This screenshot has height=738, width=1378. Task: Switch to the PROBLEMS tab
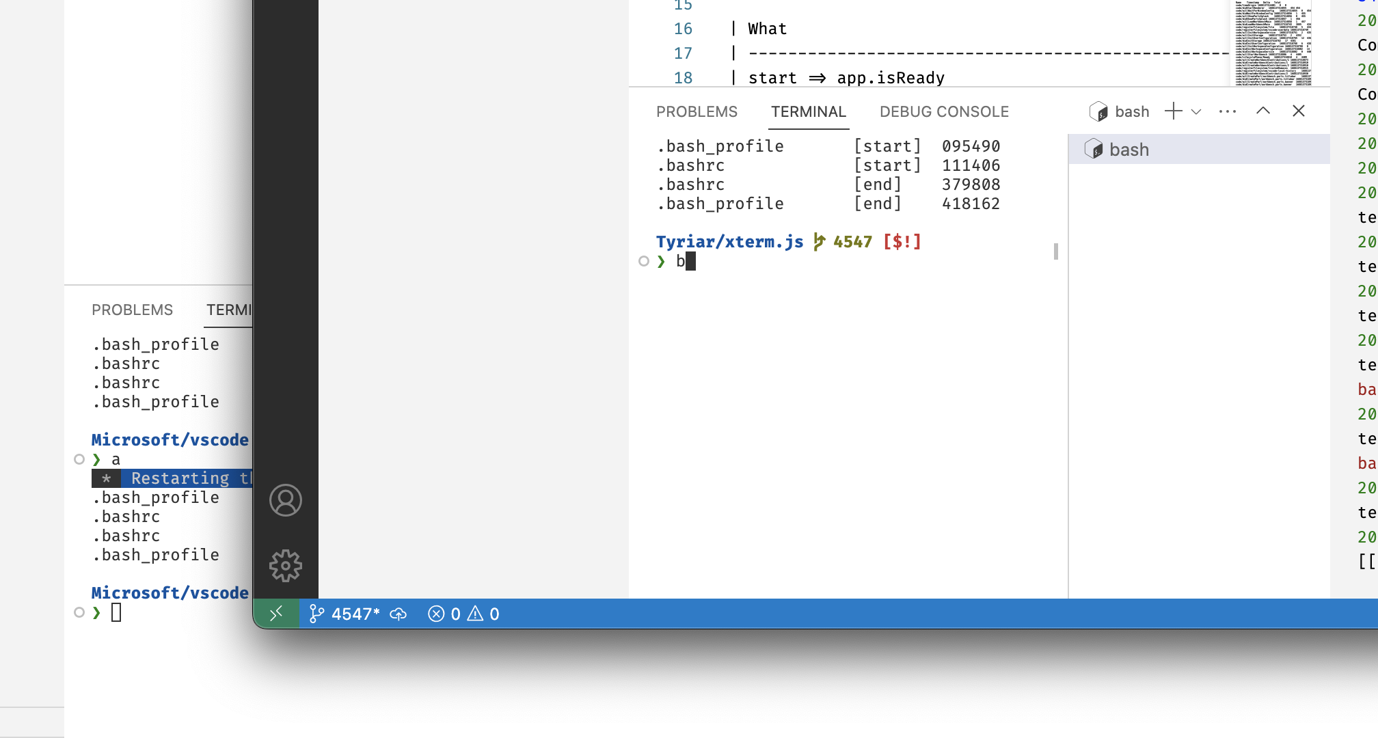coord(697,111)
